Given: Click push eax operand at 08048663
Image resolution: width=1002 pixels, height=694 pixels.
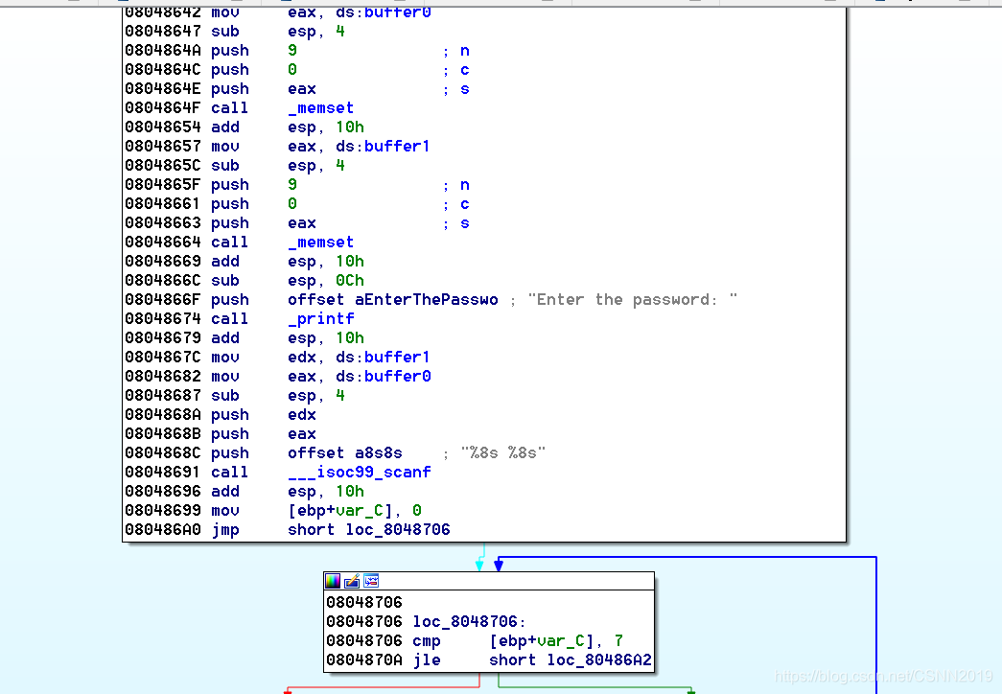Looking at the screenshot, I should (302, 223).
